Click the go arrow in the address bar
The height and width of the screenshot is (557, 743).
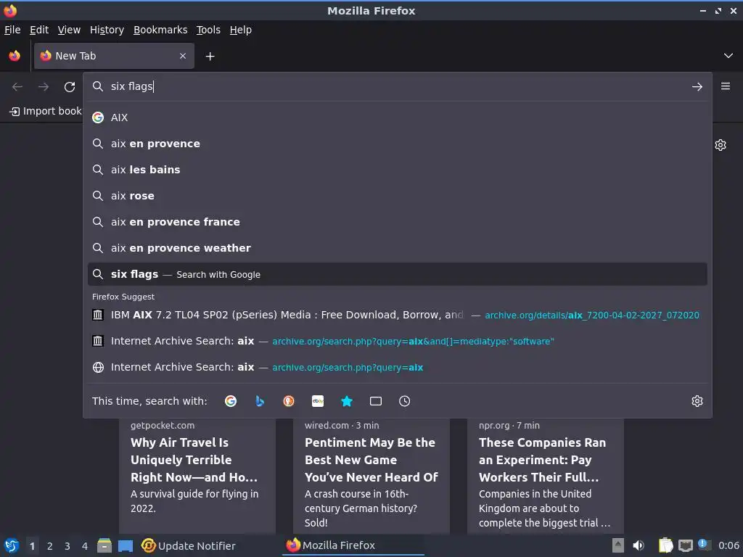pyautogui.click(x=697, y=87)
